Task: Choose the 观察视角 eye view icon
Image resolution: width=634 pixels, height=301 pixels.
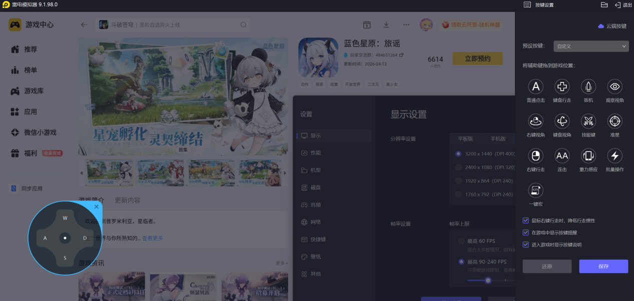Action: point(615,86)
